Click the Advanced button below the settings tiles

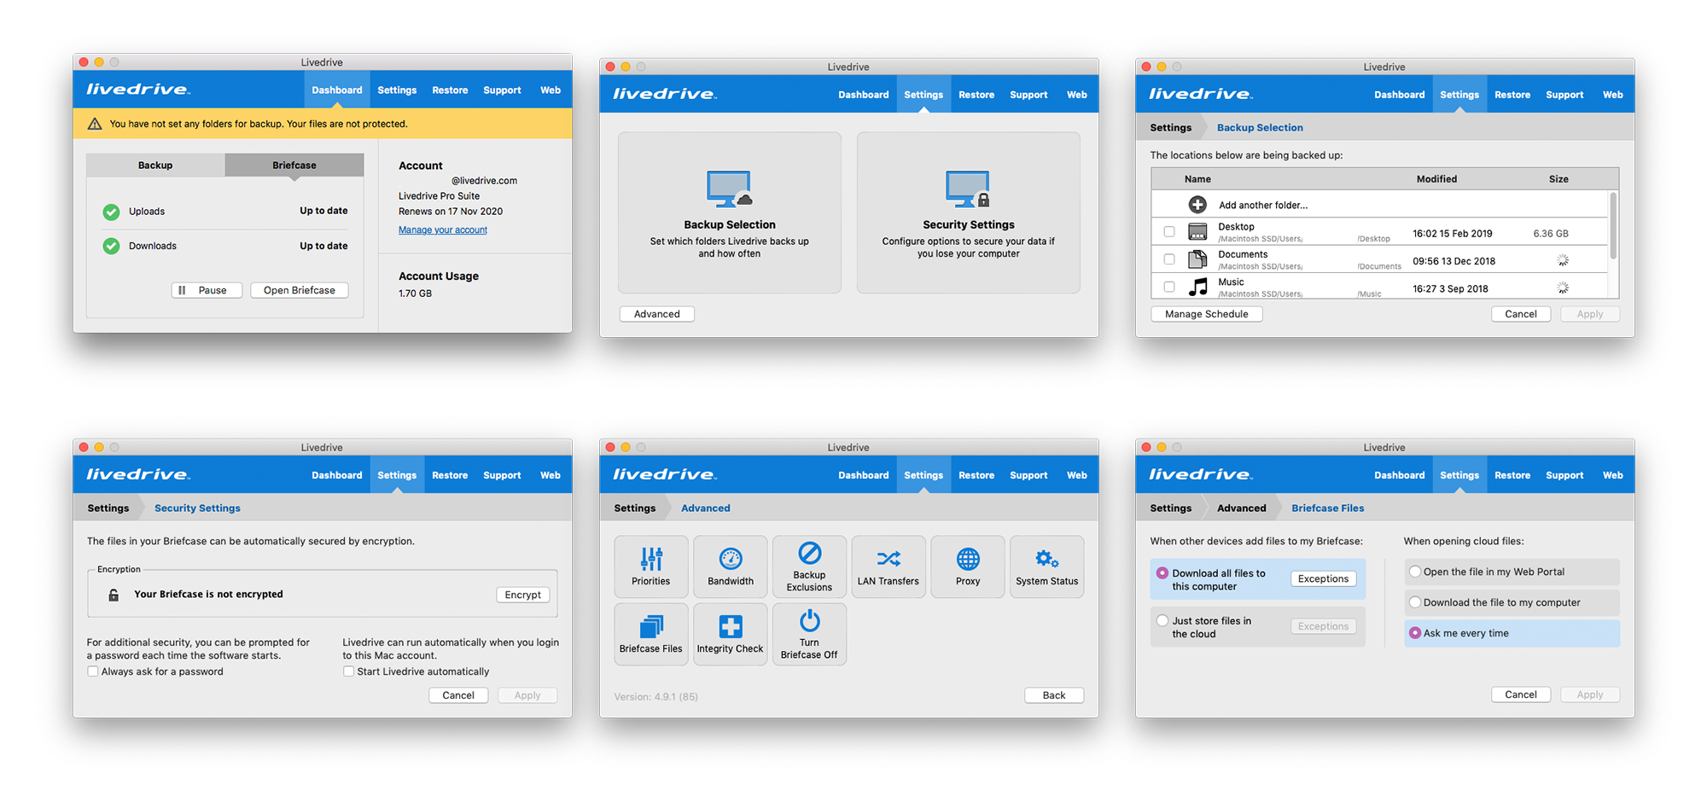[657, 314]
